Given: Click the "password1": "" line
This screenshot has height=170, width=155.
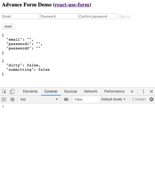Looking at the screenshot, I should 24,44.
